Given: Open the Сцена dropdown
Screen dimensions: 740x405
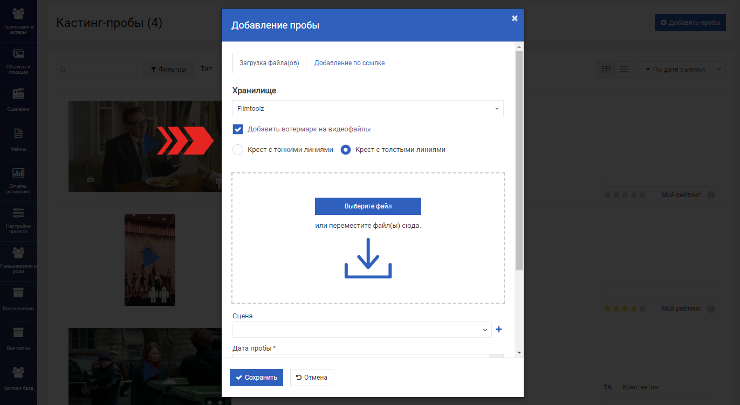Looking at the screenshot, I should click(362, 330).
